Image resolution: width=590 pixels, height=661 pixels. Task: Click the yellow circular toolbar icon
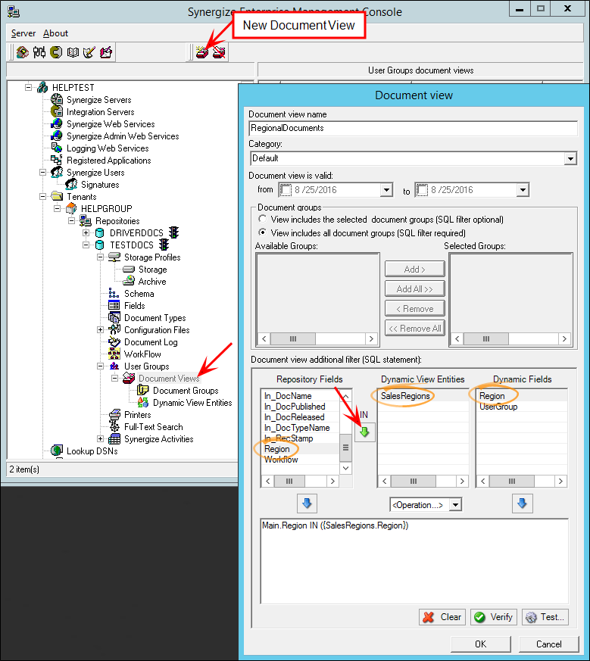click(x=56, y=52)
